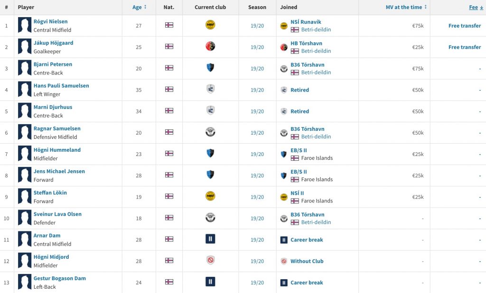Screen dimensions: 486x293
Task: Click the Career break pause icon in Arnar Dam's current club cell
Action: pyautogui.click(x=210, y=239)
